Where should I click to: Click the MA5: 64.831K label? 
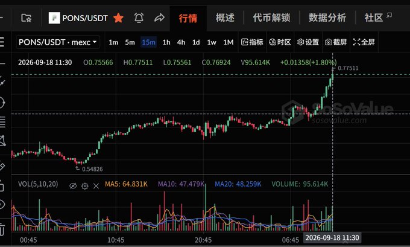126,184
